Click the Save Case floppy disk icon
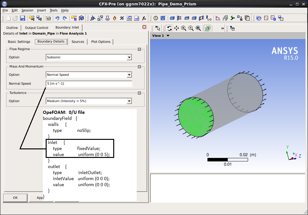 coord(23,18)
